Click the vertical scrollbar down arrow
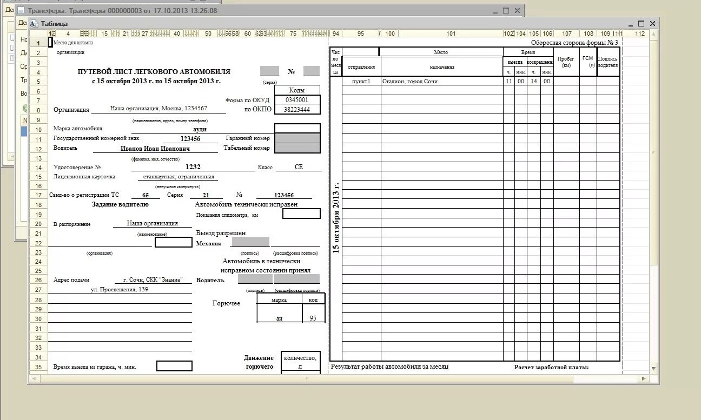The width and height of the screenshot is (701, 420). pyautogui.click(x=654, y=369)
